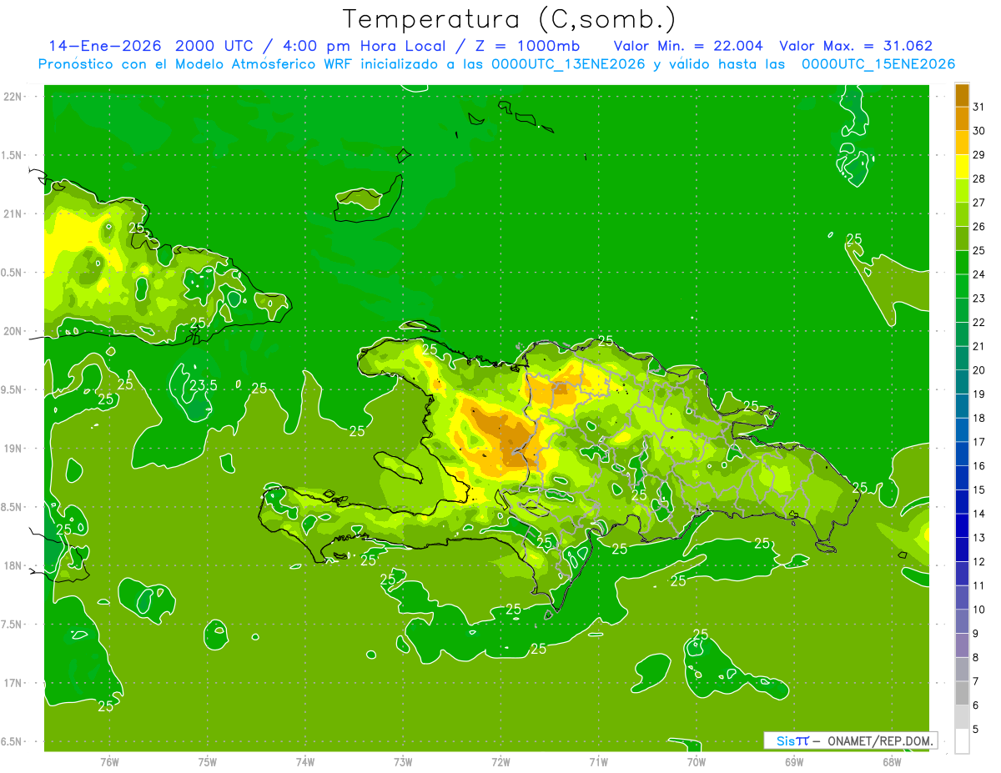Pick the orange swatch between legend 30 and 31
The image size is (1001, 773).
pos(962,118)
